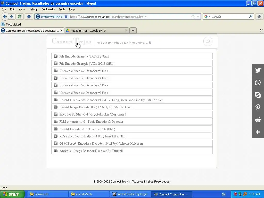Focus the Google search field
The width and height of the screenshot is (264, 198).
tap(230, 16)
